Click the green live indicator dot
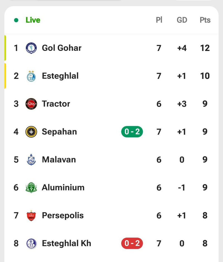The height and width of the screenshot is (262, 223). click(16, 20)
